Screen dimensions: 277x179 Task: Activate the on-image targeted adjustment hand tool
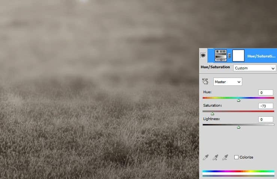click(x=205, y=81)
